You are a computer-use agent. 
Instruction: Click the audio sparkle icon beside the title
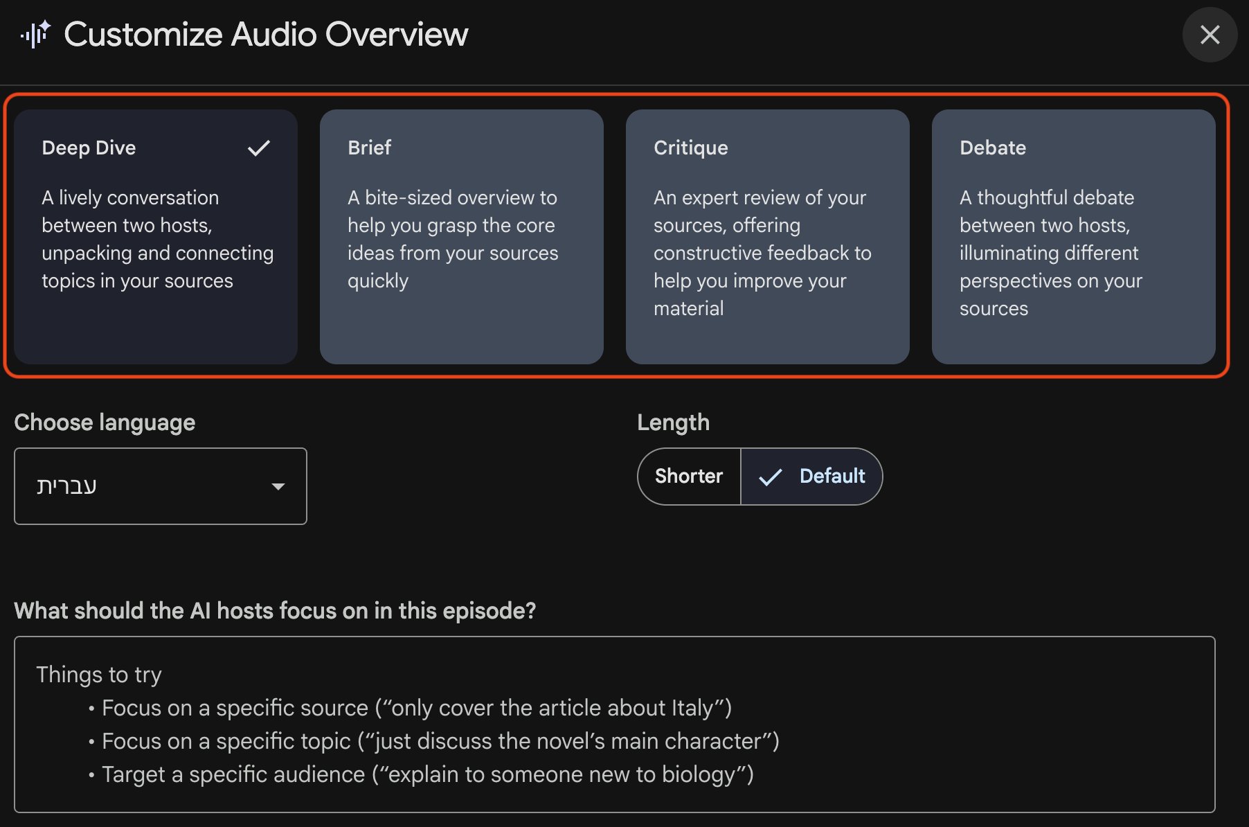point(35,34)
